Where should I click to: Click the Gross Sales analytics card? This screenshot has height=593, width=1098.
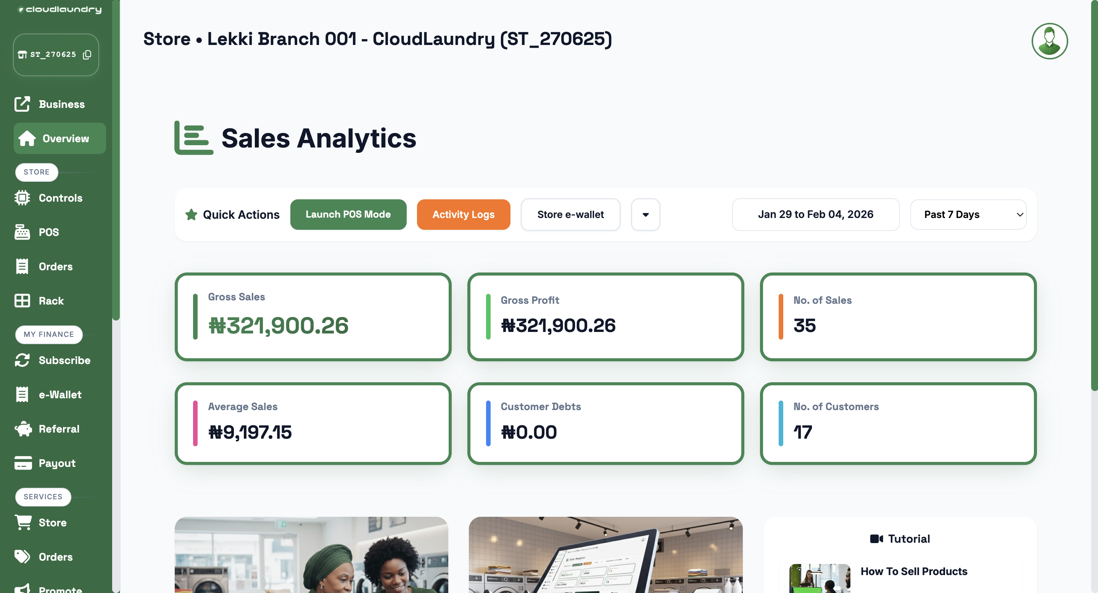coord(313,317)
